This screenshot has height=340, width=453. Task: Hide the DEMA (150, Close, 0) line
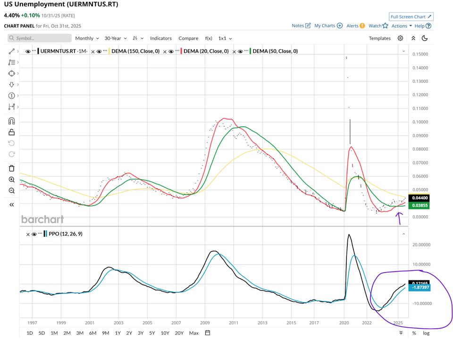pyautogui.click(x=99, y=51)
